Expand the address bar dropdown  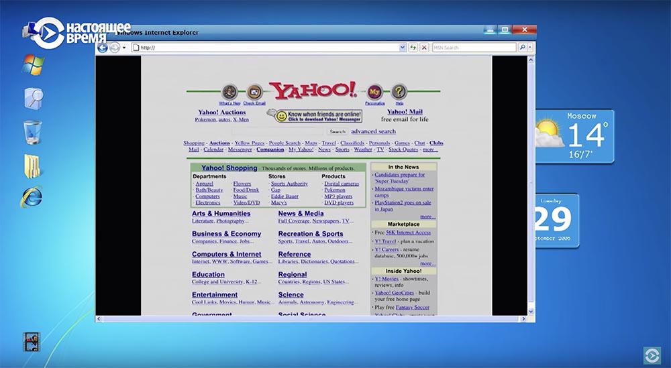pos(402,48)
